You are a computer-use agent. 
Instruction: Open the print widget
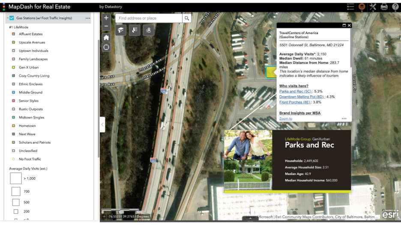(384, 7)
